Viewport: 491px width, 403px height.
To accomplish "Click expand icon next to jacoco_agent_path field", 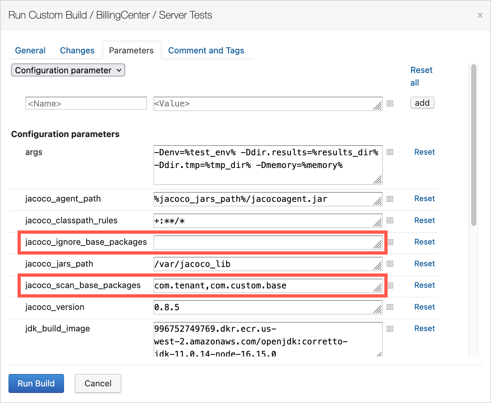I will pos(390,199).
